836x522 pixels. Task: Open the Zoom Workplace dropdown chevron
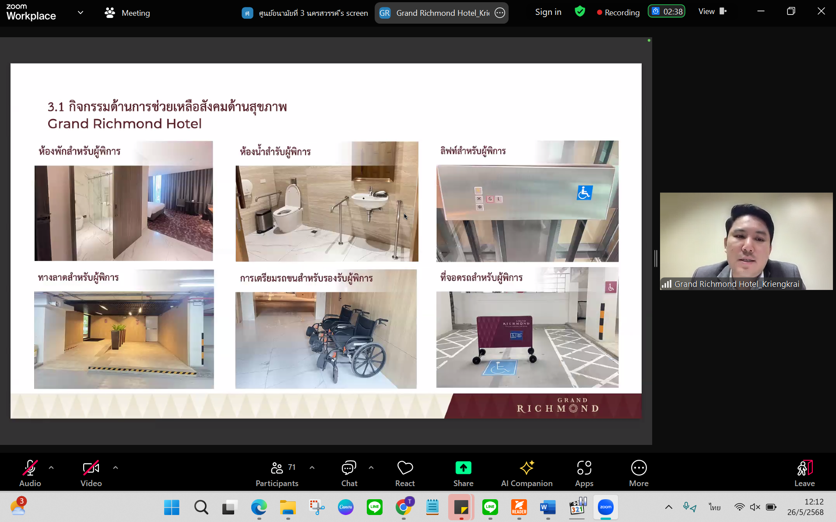(81, 13)
